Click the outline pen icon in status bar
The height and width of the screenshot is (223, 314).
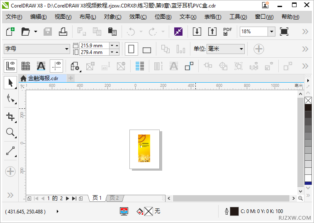(x=226, y=211)
